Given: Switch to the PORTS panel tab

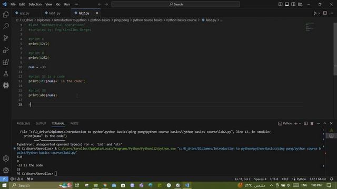Looking at the screenshot, I should coord(74,124).
